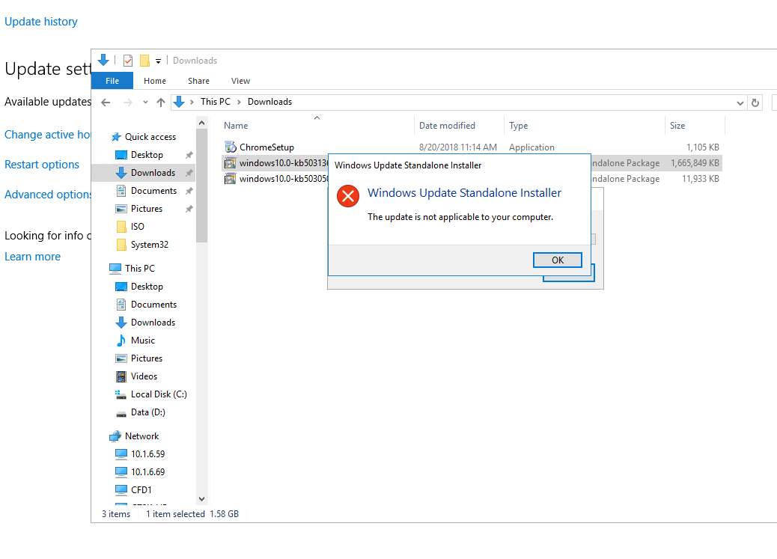Viewport: 777px width, 559px height.
Task: Open network computer CFD1
Action: [141, 489]
